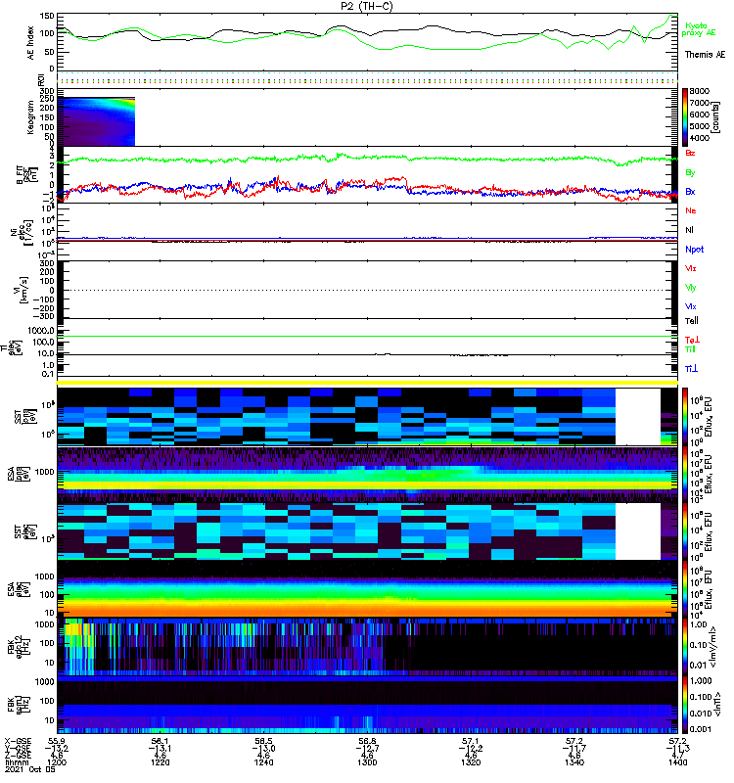Click the plot title P2 (TH-C)
The image size is (734, 783).
click(366, 6)
